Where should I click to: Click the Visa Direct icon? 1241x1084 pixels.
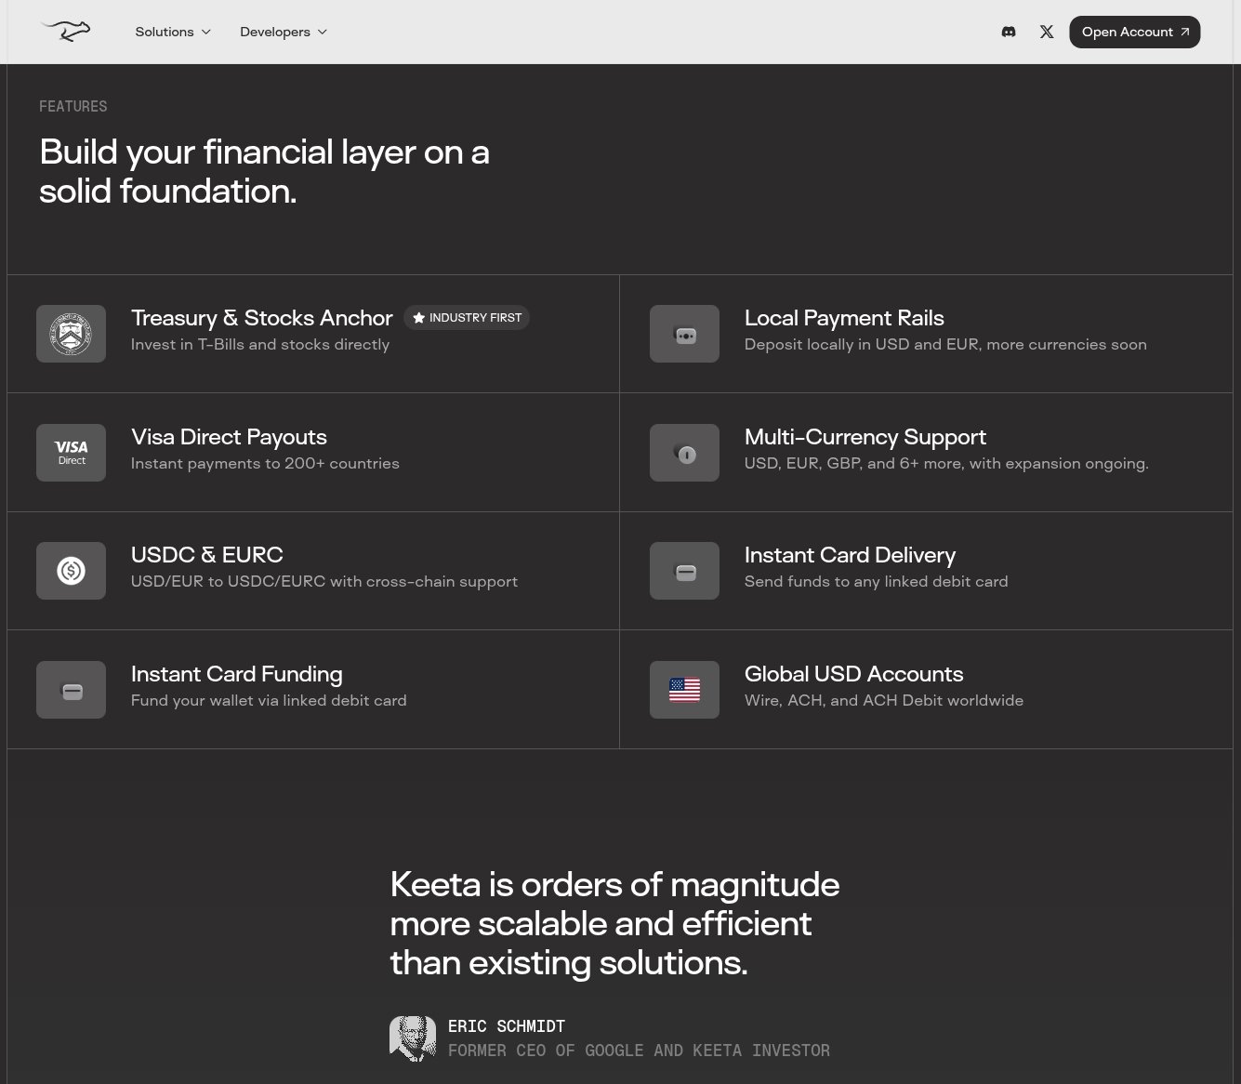click(x=71, y=453)
